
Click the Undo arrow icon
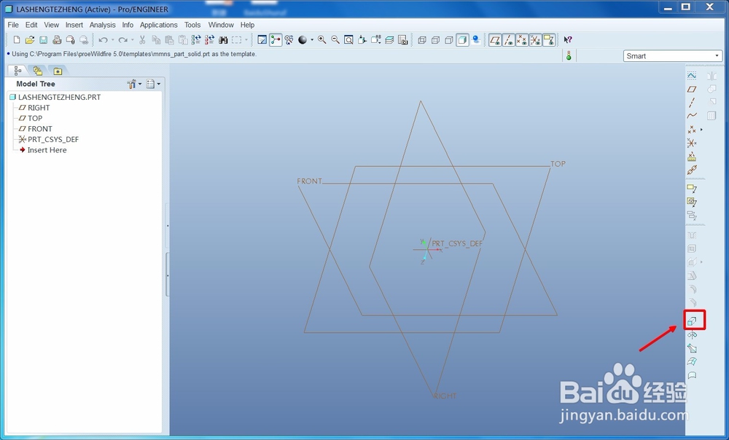(104, 40)
